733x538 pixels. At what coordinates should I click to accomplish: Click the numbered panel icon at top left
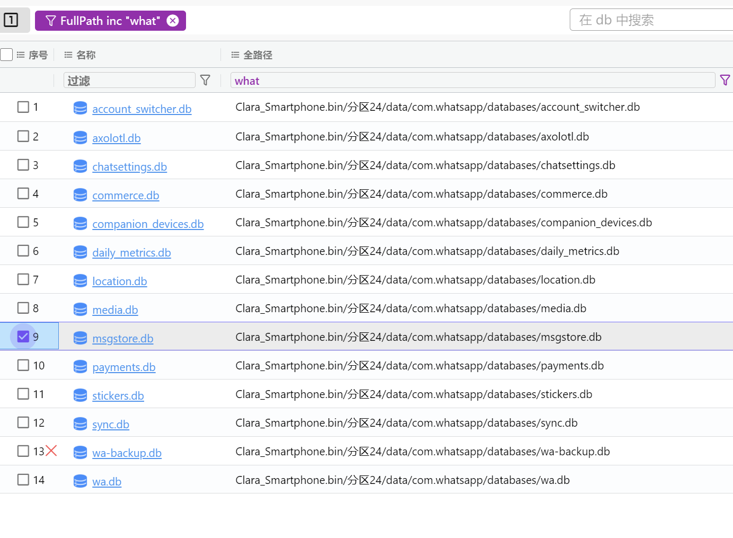click(11, 20)
